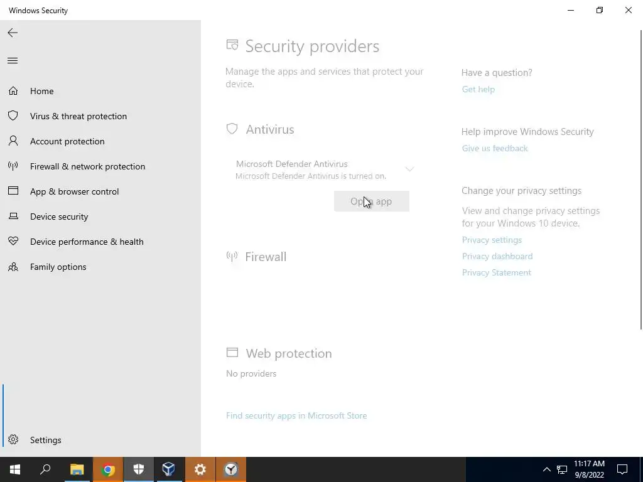
Task: Go back using the back arrow
Action: click(13, 33)
